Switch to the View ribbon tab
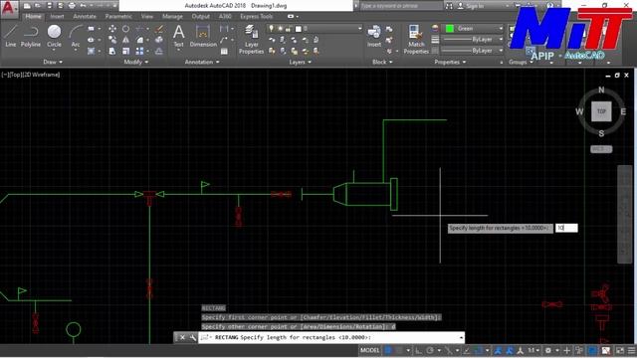 click(x=147, y=16)
